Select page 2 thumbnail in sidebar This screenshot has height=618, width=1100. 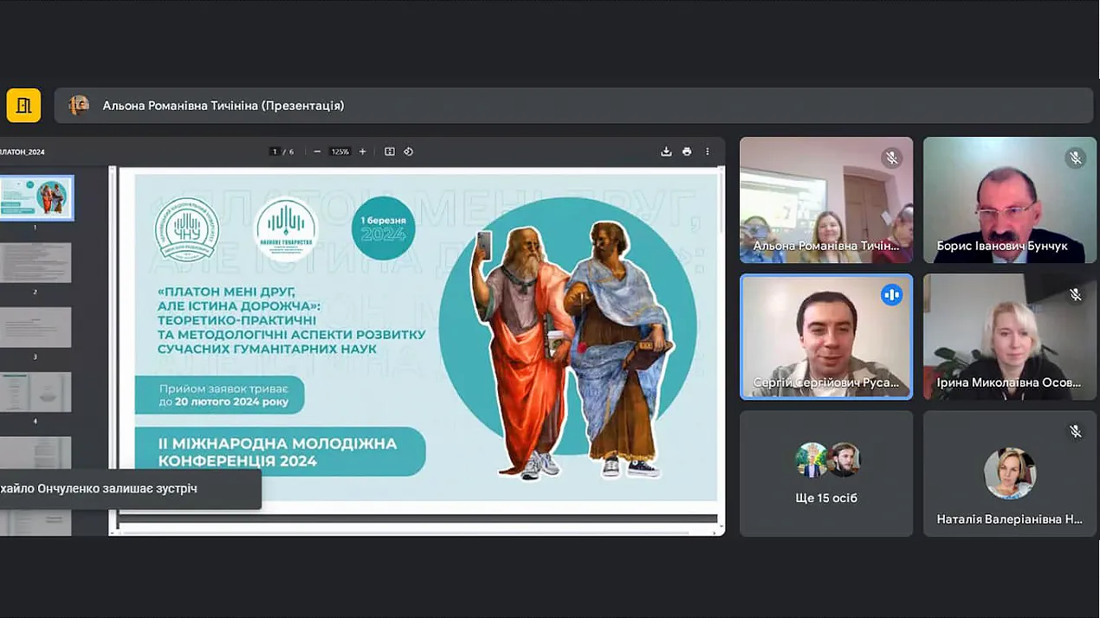pos(36,262)
